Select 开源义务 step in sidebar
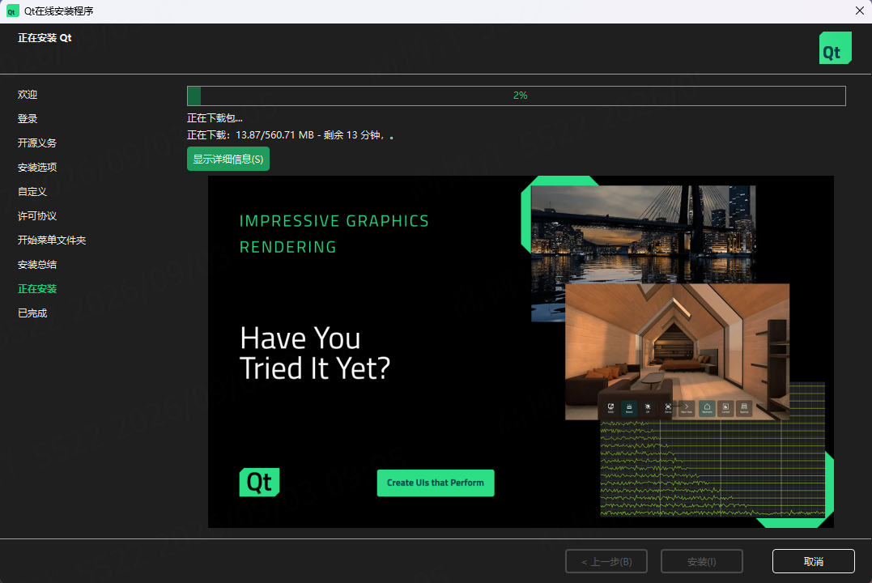The width and height of the screenshot is (872, 583). click(36, 143)
